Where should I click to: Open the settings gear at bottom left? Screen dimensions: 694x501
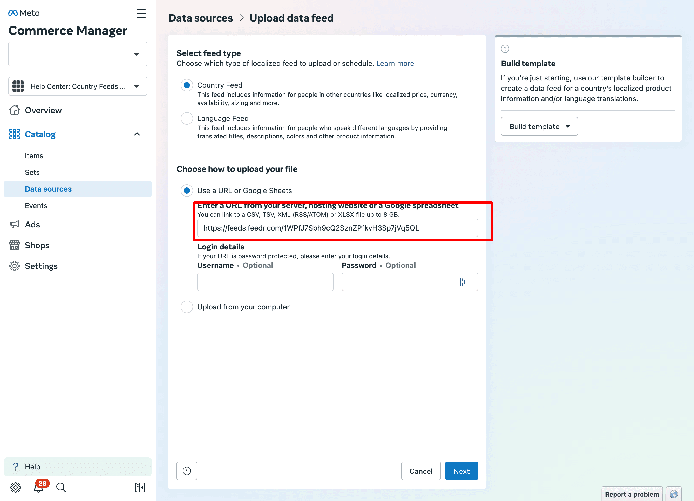pyautogui.click(x=15, y=487)
